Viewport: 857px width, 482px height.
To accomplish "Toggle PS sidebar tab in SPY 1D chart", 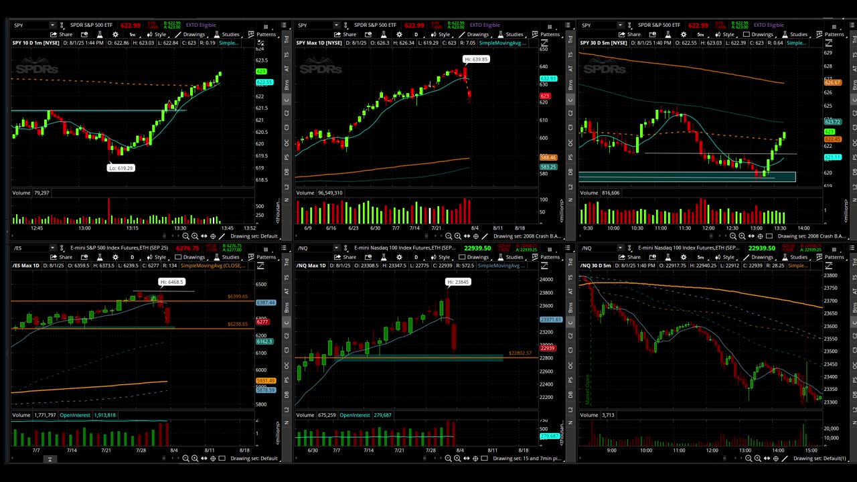I will coord(571,157).
